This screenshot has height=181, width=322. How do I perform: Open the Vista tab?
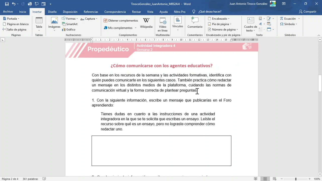coord(150,12)
